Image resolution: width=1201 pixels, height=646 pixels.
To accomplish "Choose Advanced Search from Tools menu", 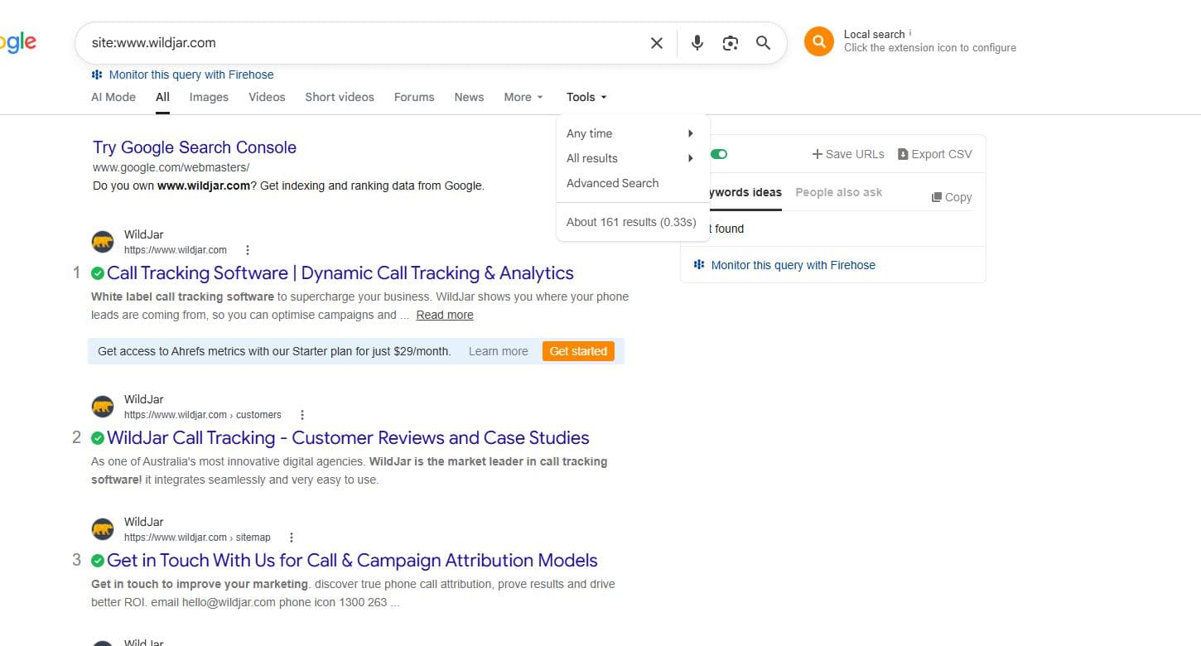I will point(613,183).
